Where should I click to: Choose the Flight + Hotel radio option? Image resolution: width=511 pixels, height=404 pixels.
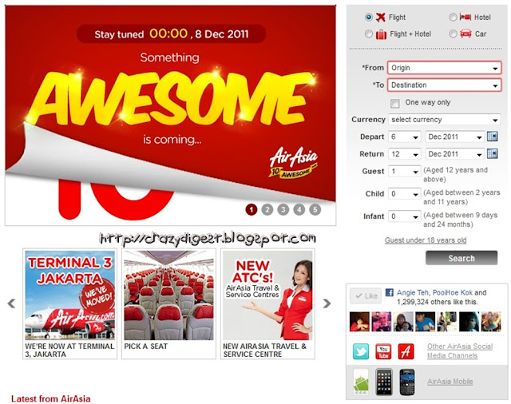tap(369, 34)
